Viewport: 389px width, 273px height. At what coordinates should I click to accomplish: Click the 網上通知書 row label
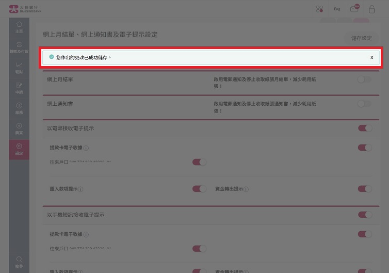tap(60, 104)
